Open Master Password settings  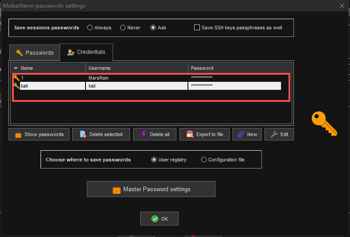tap(151, 189)
